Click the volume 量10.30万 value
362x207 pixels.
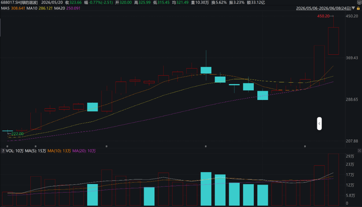pos(200,2)
